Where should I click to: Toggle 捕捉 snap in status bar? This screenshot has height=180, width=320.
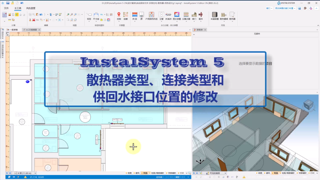point(177,177)
